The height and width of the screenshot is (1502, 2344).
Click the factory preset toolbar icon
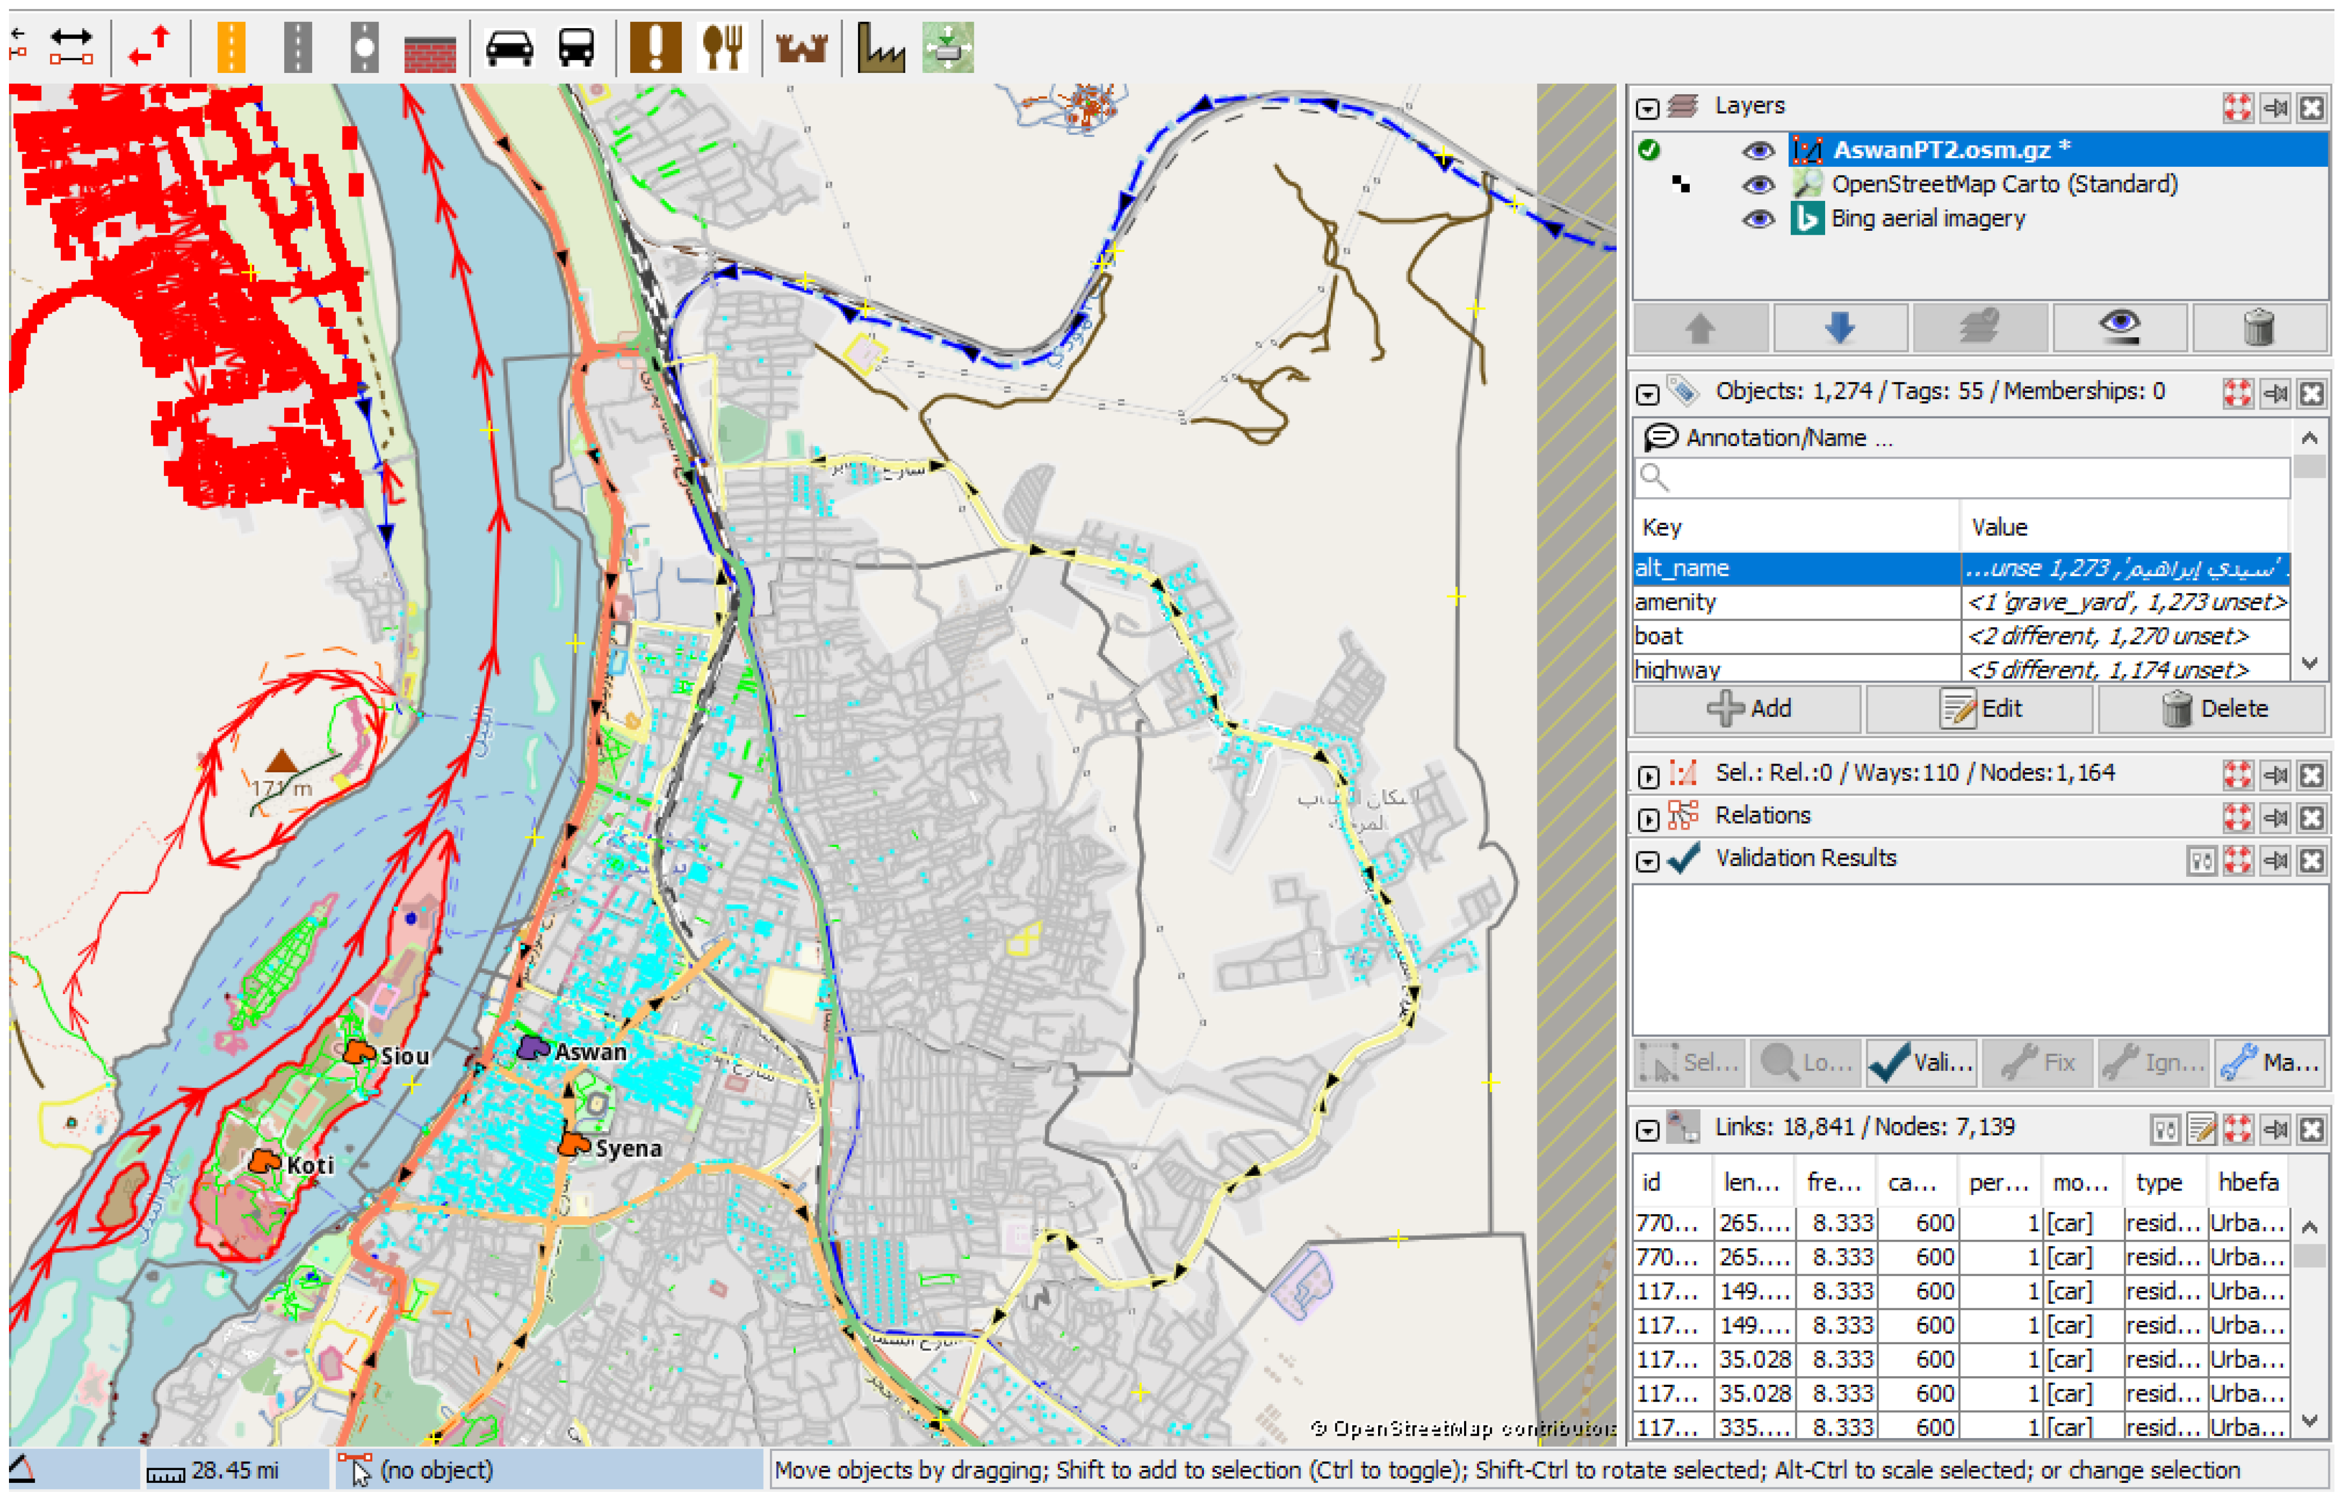[x=880, y=46]
